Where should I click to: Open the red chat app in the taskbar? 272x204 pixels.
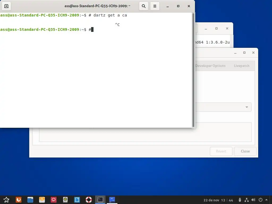tap(53, 200)
